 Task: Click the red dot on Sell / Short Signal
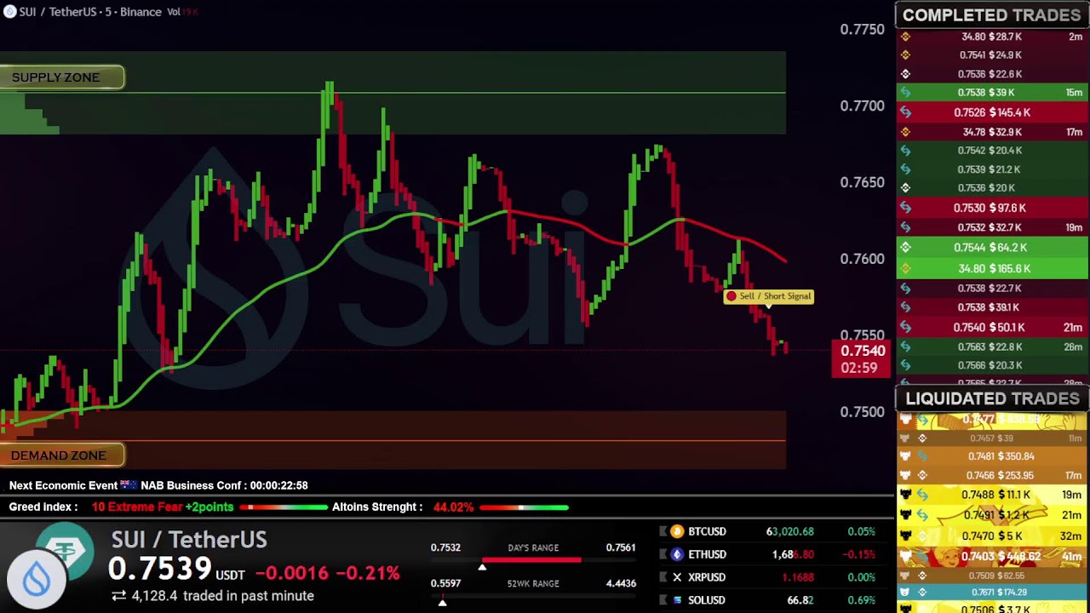pos(731,296)
